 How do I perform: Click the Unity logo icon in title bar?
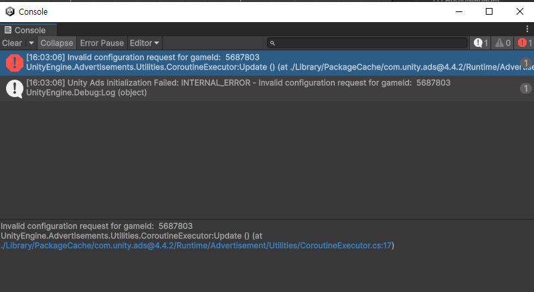10,11
